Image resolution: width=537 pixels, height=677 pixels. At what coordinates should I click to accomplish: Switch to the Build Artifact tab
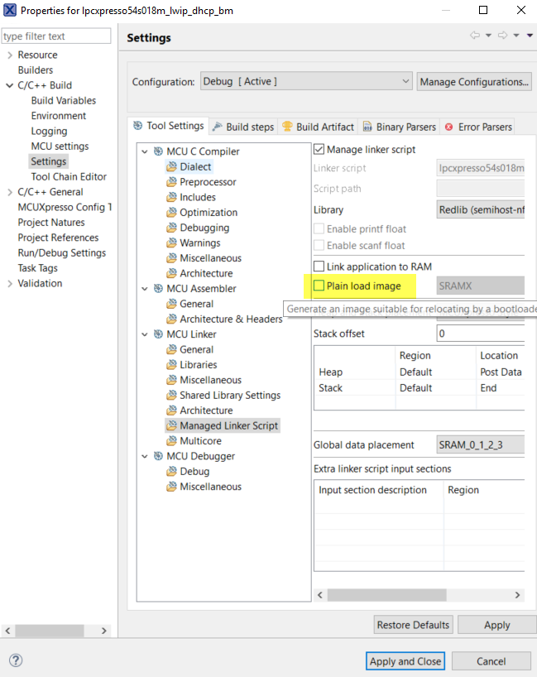pos(318,127)
